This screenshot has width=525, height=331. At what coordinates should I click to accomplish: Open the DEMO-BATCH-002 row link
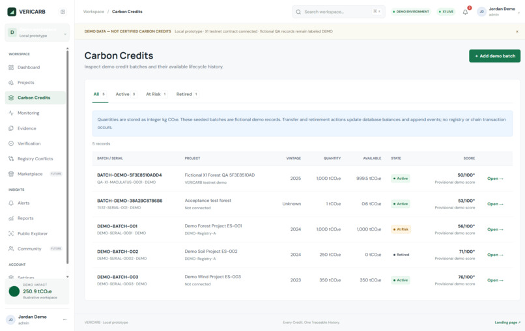point(495,255)
